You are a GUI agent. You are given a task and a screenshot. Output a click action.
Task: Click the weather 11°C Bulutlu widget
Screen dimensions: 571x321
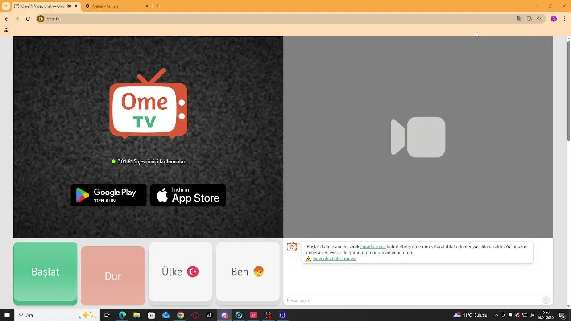coord(470,315)
